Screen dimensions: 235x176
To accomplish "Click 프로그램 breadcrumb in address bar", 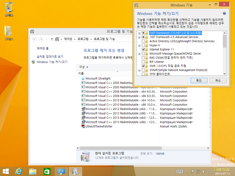I will (x=83, y=39).
